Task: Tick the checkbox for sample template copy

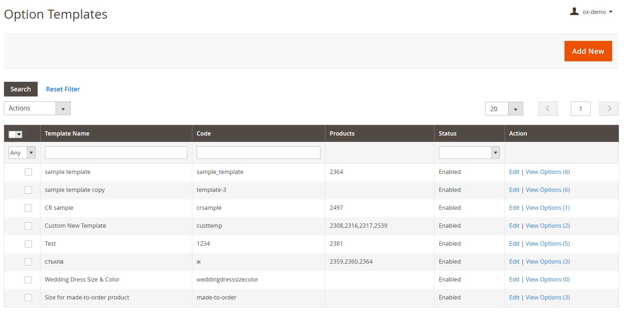Action: 28,190
